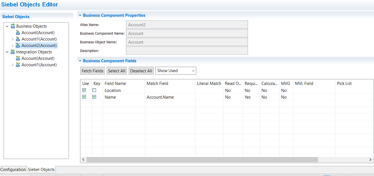Click the scroll-left arrow of the fields table
The height and width of the screenshot is (176, 374).
pos(83,160)
